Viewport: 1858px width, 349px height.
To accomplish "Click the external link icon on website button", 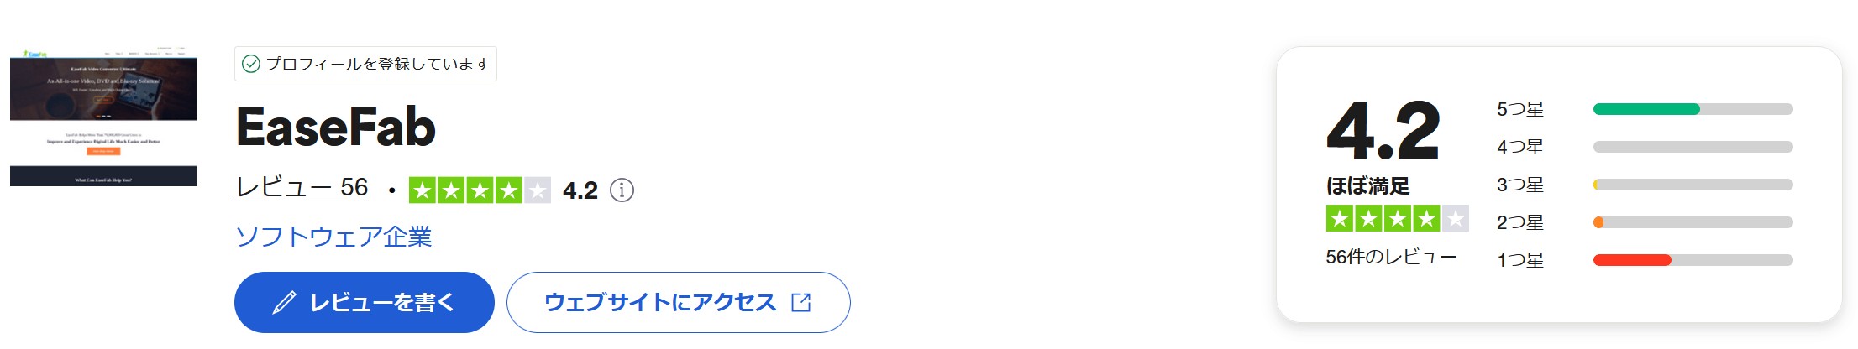I will pyautogui.click(x=801, y=302).
